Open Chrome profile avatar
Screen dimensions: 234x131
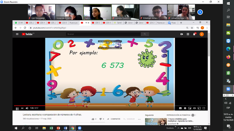pos(202,28)
